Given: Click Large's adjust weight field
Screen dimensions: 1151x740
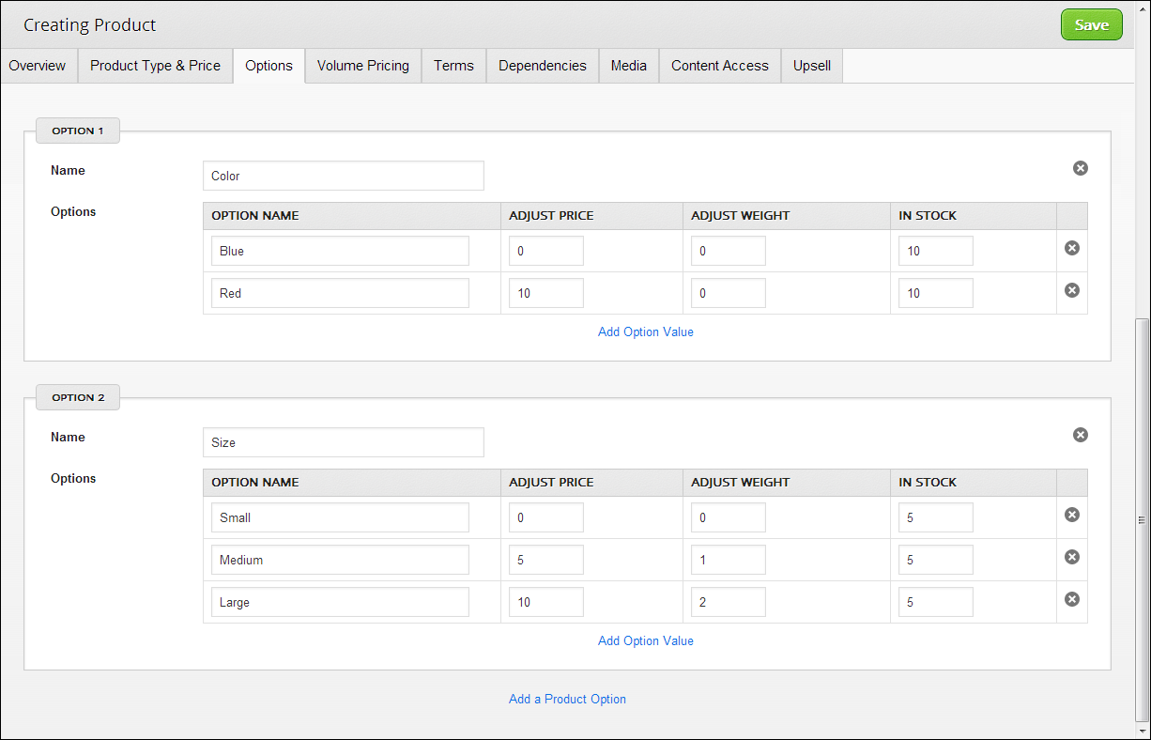Looking at the screenshot, I should 729,602.
